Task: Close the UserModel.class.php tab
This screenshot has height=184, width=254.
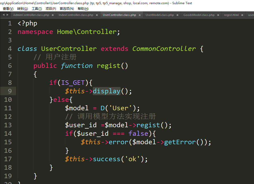Action: tap(177, 15)
